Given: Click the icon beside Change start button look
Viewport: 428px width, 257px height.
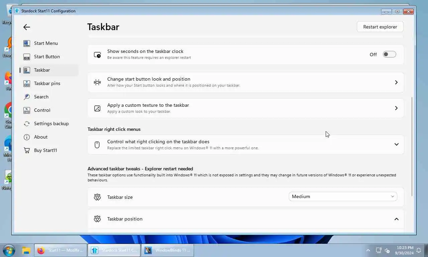Looking at the screenshot, I should point(97,82).
